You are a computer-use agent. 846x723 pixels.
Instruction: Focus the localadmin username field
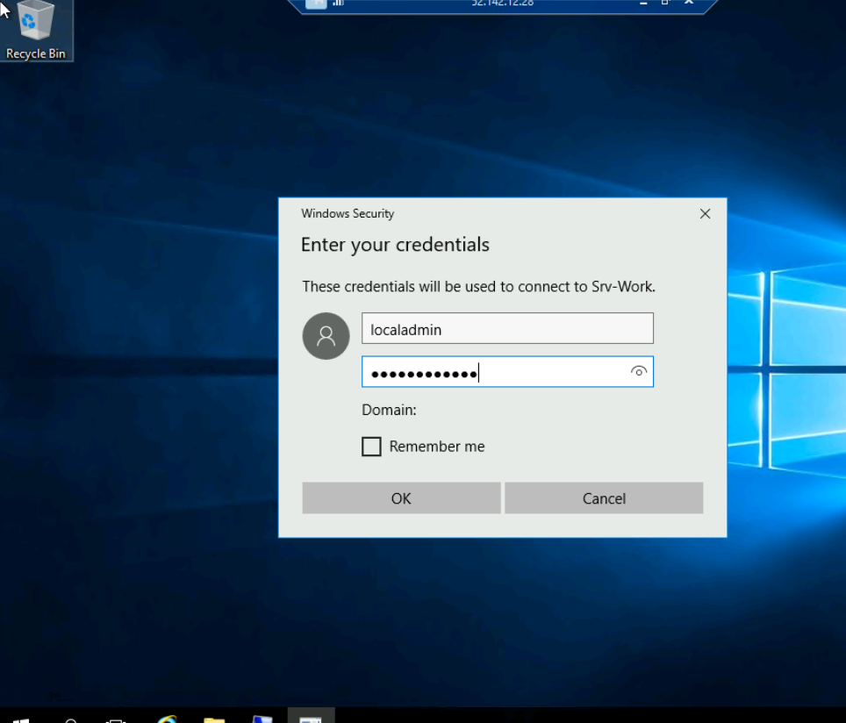(507, 328)
